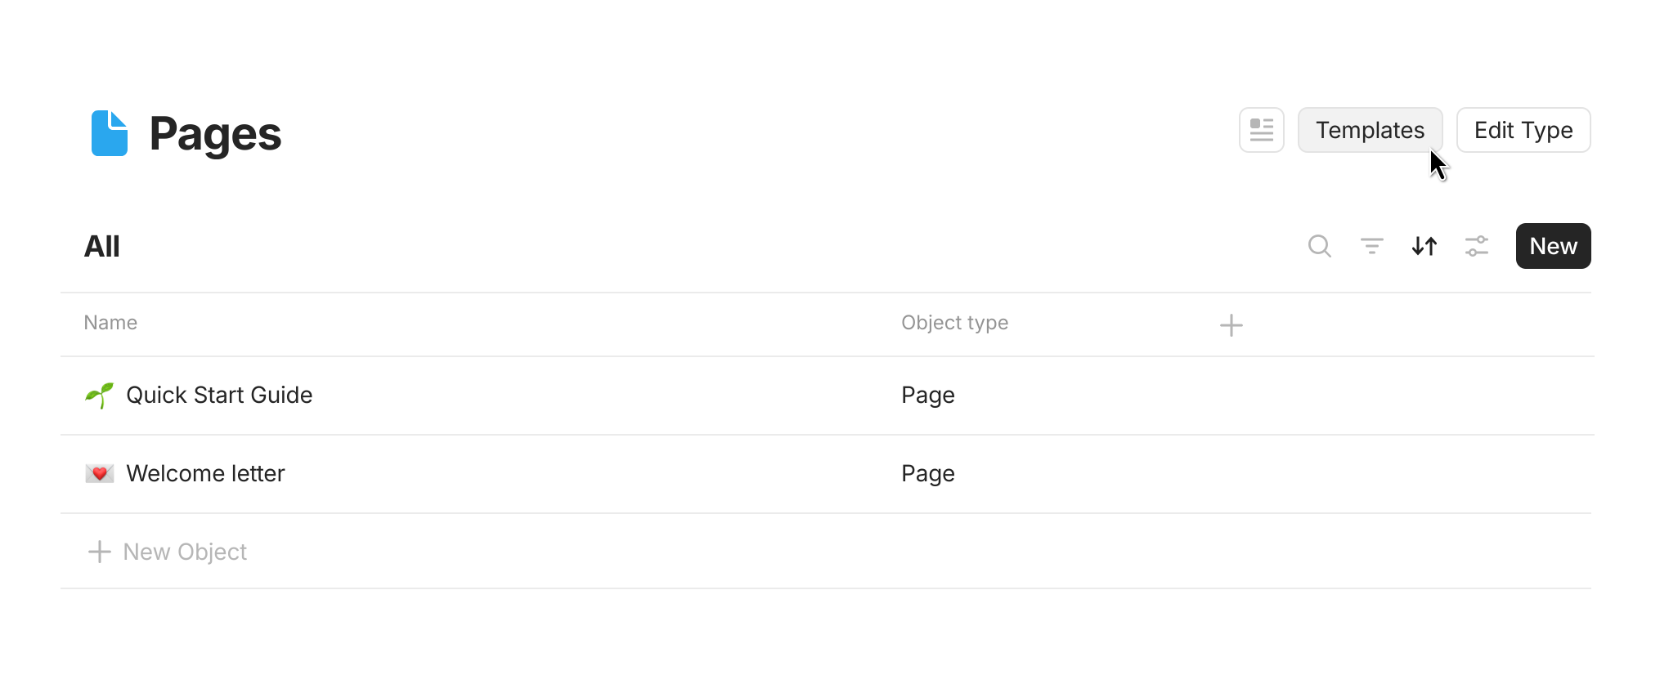This screenshot has width=1660, height=693.
Task: Click the Edit Type button
Action: [1523, 130]
